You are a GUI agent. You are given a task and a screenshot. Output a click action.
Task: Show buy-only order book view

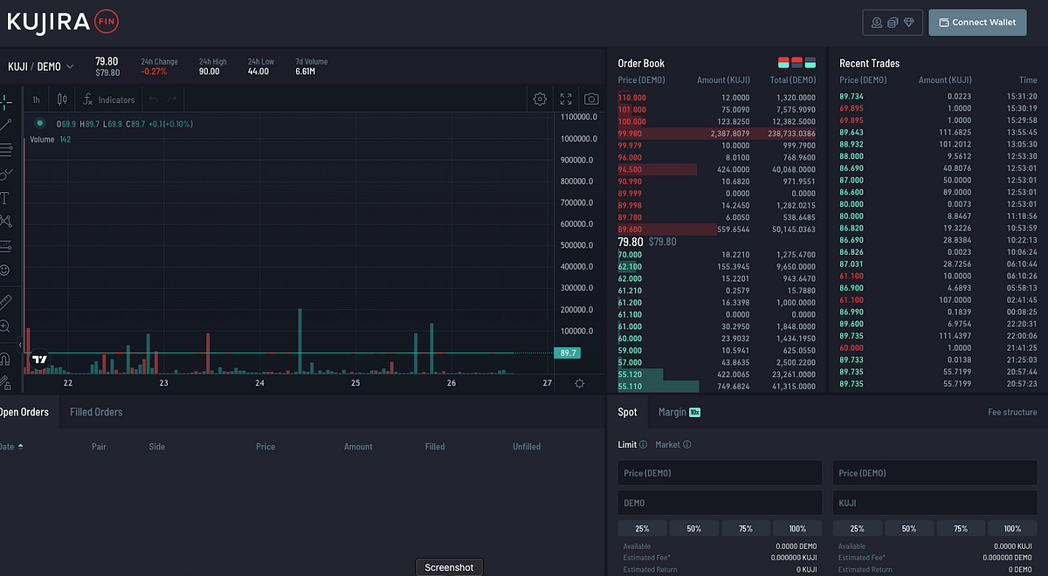(810, 63)
